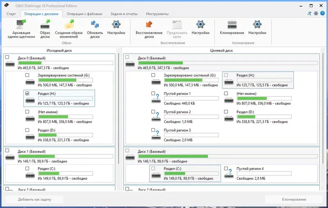
Task: Check target Пустой регион 3 checkbox
Action: click(x=153, y=130)
